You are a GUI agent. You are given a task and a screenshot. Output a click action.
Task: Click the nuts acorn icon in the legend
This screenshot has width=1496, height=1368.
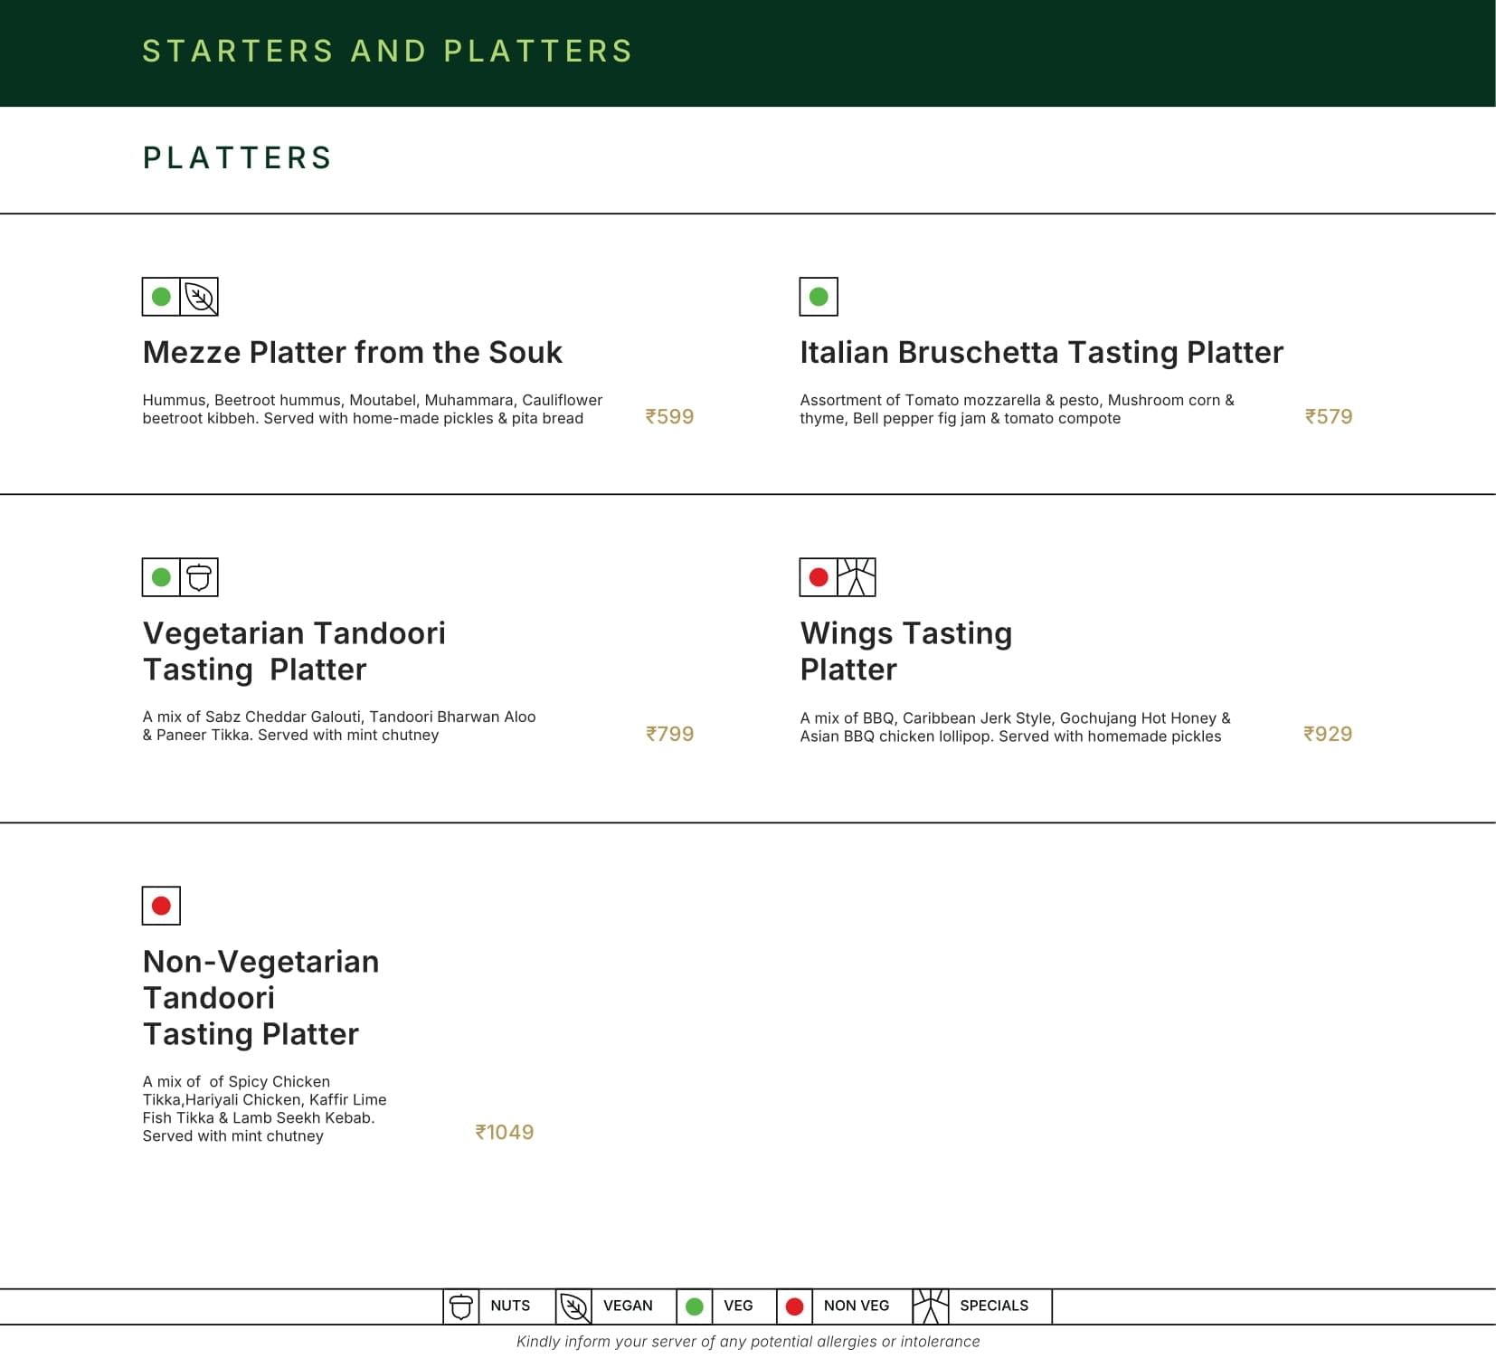point(461,1306)
